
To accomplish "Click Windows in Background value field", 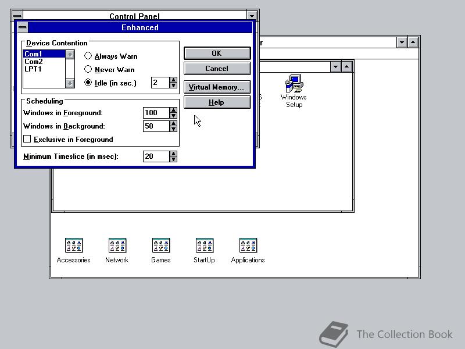I will coord(156,126).
